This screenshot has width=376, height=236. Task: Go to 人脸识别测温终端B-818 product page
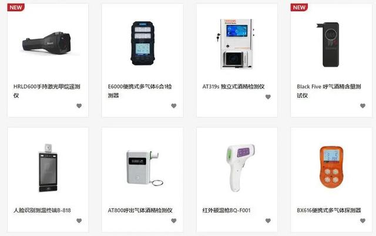[x=42, y=210]
